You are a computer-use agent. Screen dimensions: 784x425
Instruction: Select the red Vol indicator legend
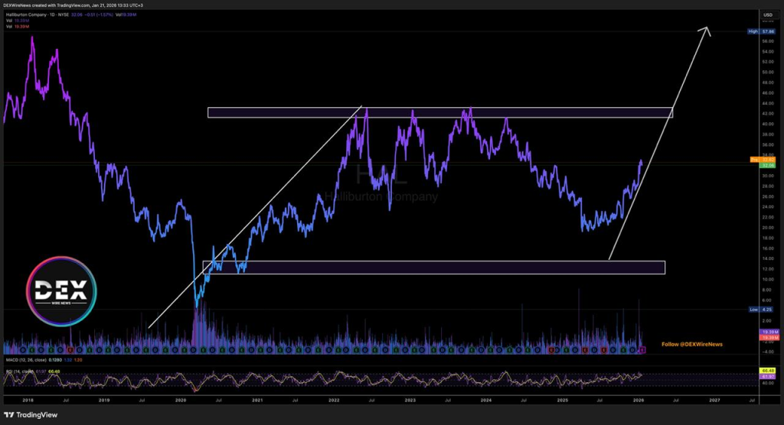click(x=18, y=27)
